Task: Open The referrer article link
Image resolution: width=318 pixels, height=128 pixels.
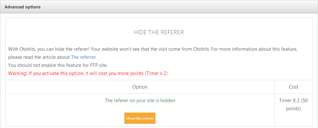Action: pos(83,57)
